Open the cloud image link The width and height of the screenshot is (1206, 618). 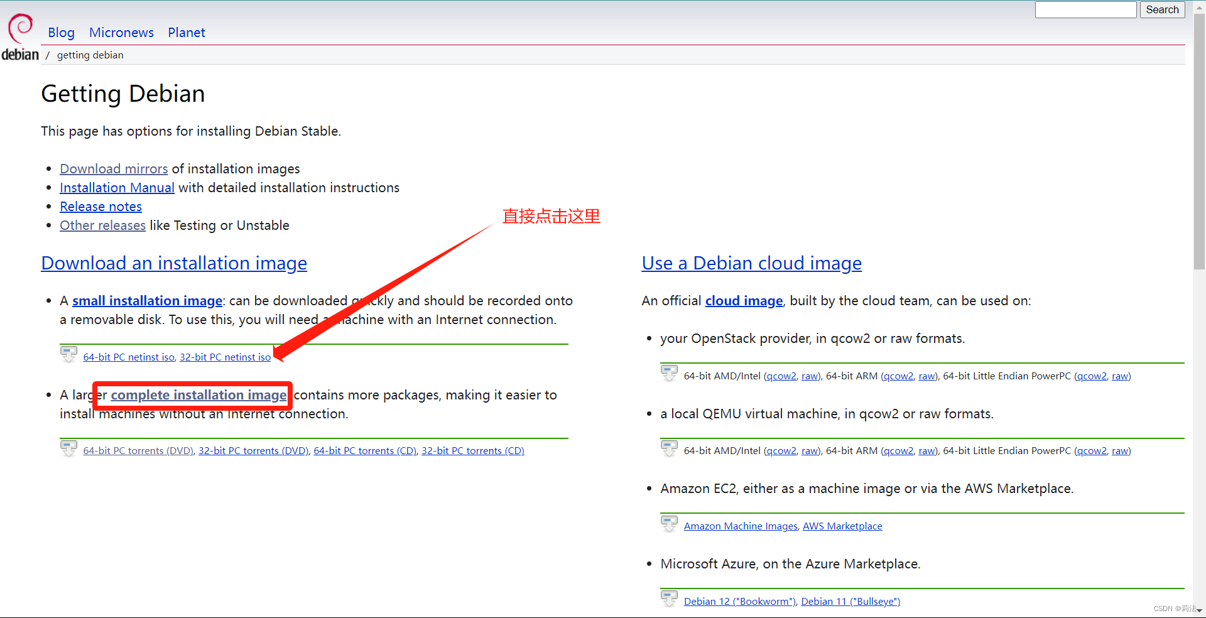point(744,301)
